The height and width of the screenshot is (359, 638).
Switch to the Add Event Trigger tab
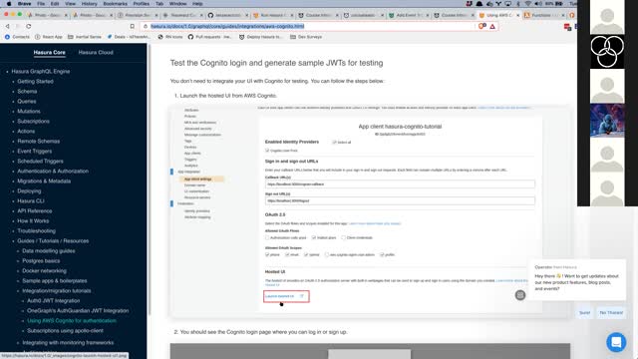(409, 15)
